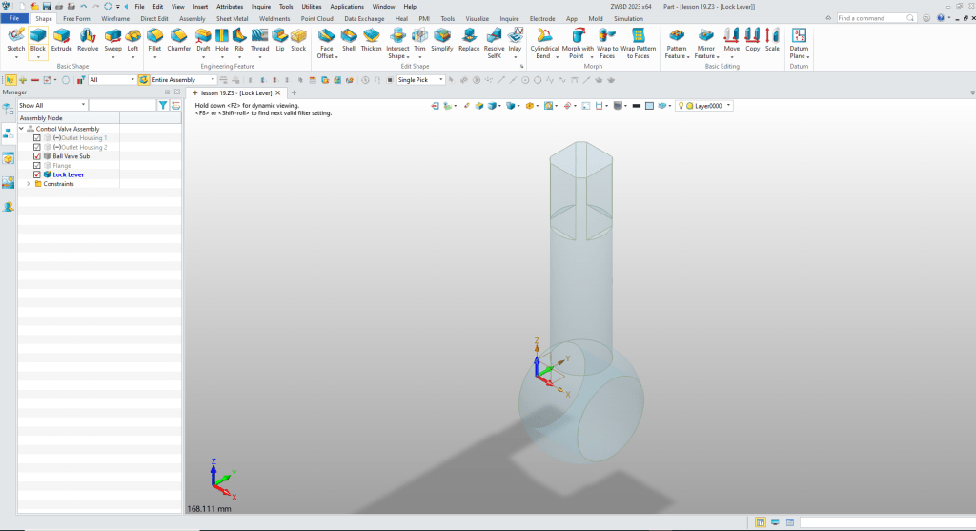Switch to the Sheet Metal ribbon tab
Screen dimensions: 976x531
[232, 18]
